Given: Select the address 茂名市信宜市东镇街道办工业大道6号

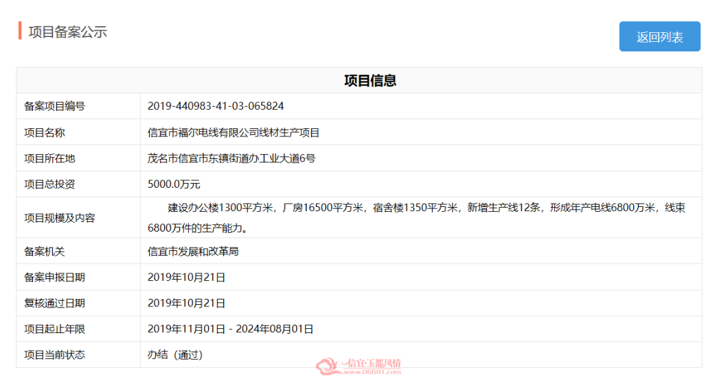Looking at the screenshot, I should [231, 158].
